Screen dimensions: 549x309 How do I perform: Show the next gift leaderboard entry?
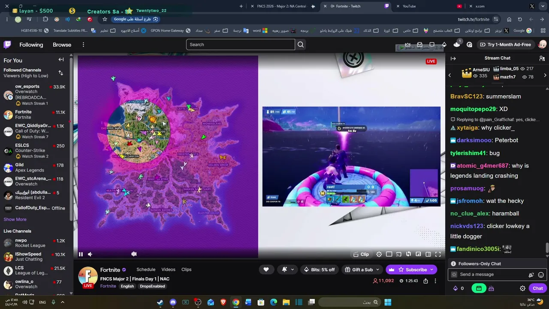(x=545, y=75)
